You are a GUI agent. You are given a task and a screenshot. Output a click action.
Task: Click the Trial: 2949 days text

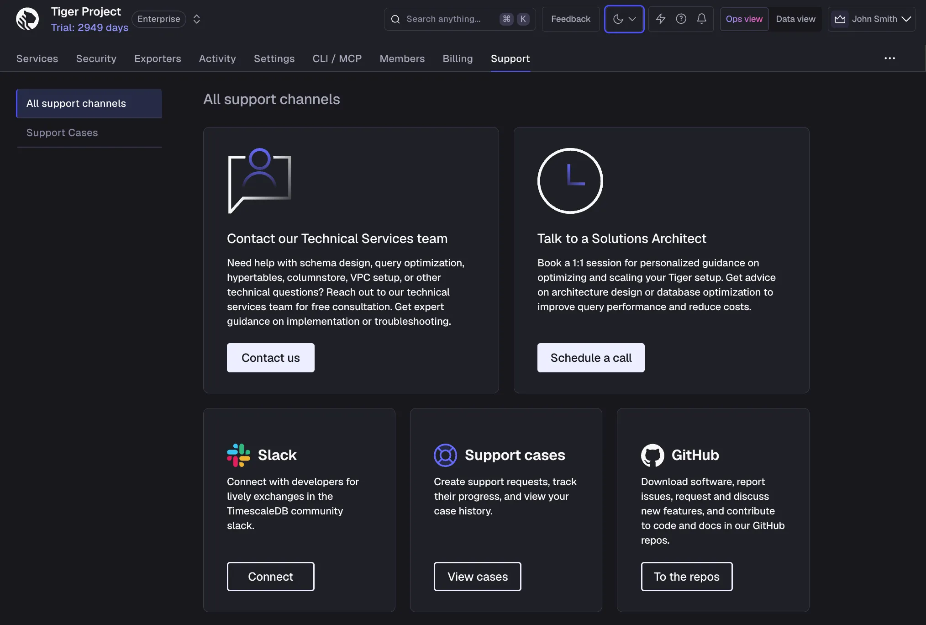[x=89, y=27]
